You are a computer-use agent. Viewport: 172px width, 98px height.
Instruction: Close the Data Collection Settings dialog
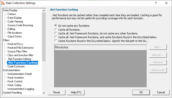166,3
